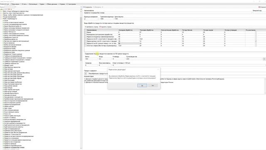Screen dimensions: 266x150
Task: Sort by the Тепловая обработка column header
Action: click(x=150, y=30)
